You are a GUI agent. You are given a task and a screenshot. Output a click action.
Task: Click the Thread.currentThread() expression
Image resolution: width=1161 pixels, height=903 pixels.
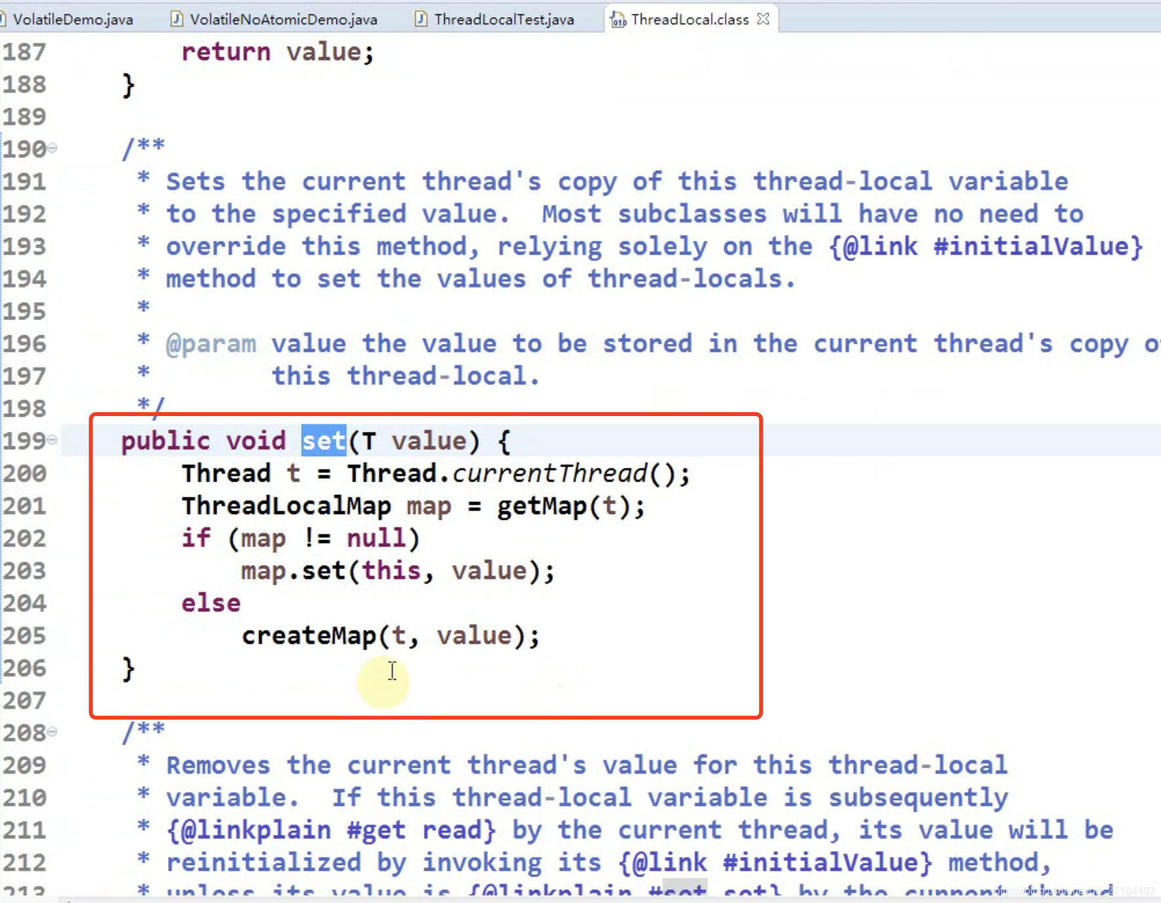coord(518,472)
